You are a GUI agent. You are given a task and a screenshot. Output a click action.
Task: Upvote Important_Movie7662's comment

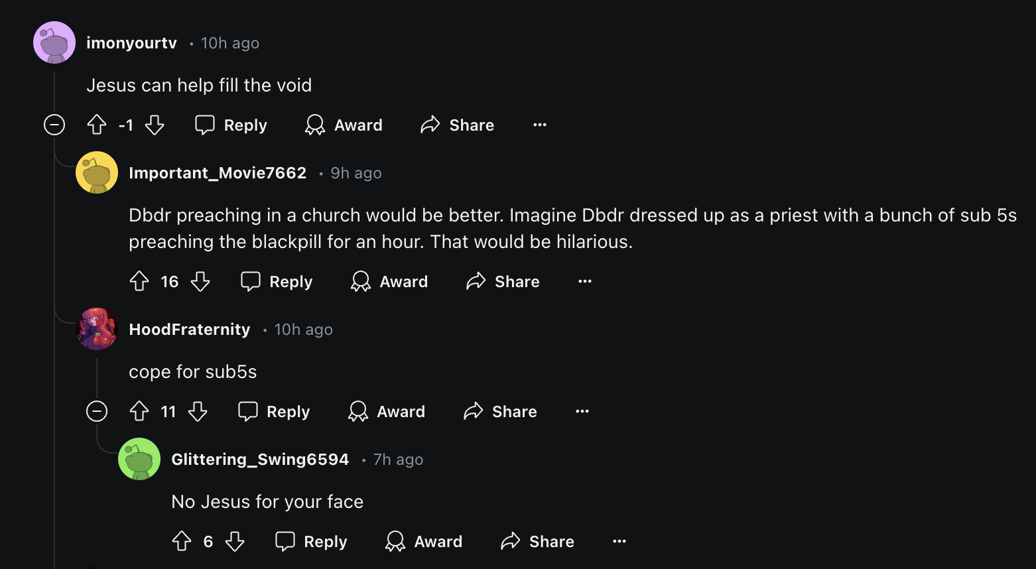click(x=139, y=281)
